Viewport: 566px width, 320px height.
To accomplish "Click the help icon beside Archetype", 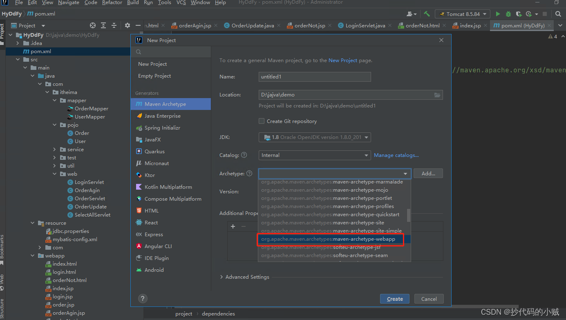I will (249, 174).
